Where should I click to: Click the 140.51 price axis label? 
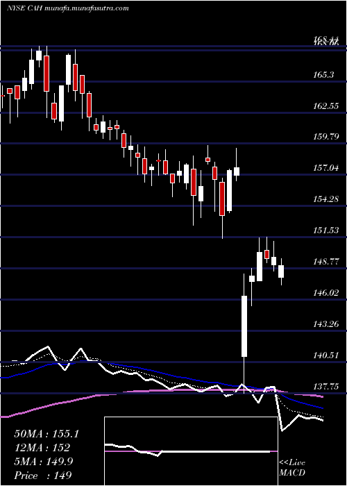click(x=326, y=355)
